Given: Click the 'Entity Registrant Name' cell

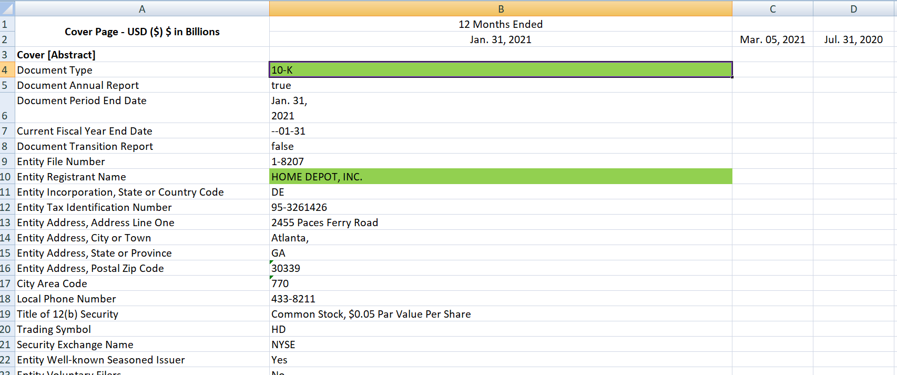Looking at the screenshot, I should [142, 177].
